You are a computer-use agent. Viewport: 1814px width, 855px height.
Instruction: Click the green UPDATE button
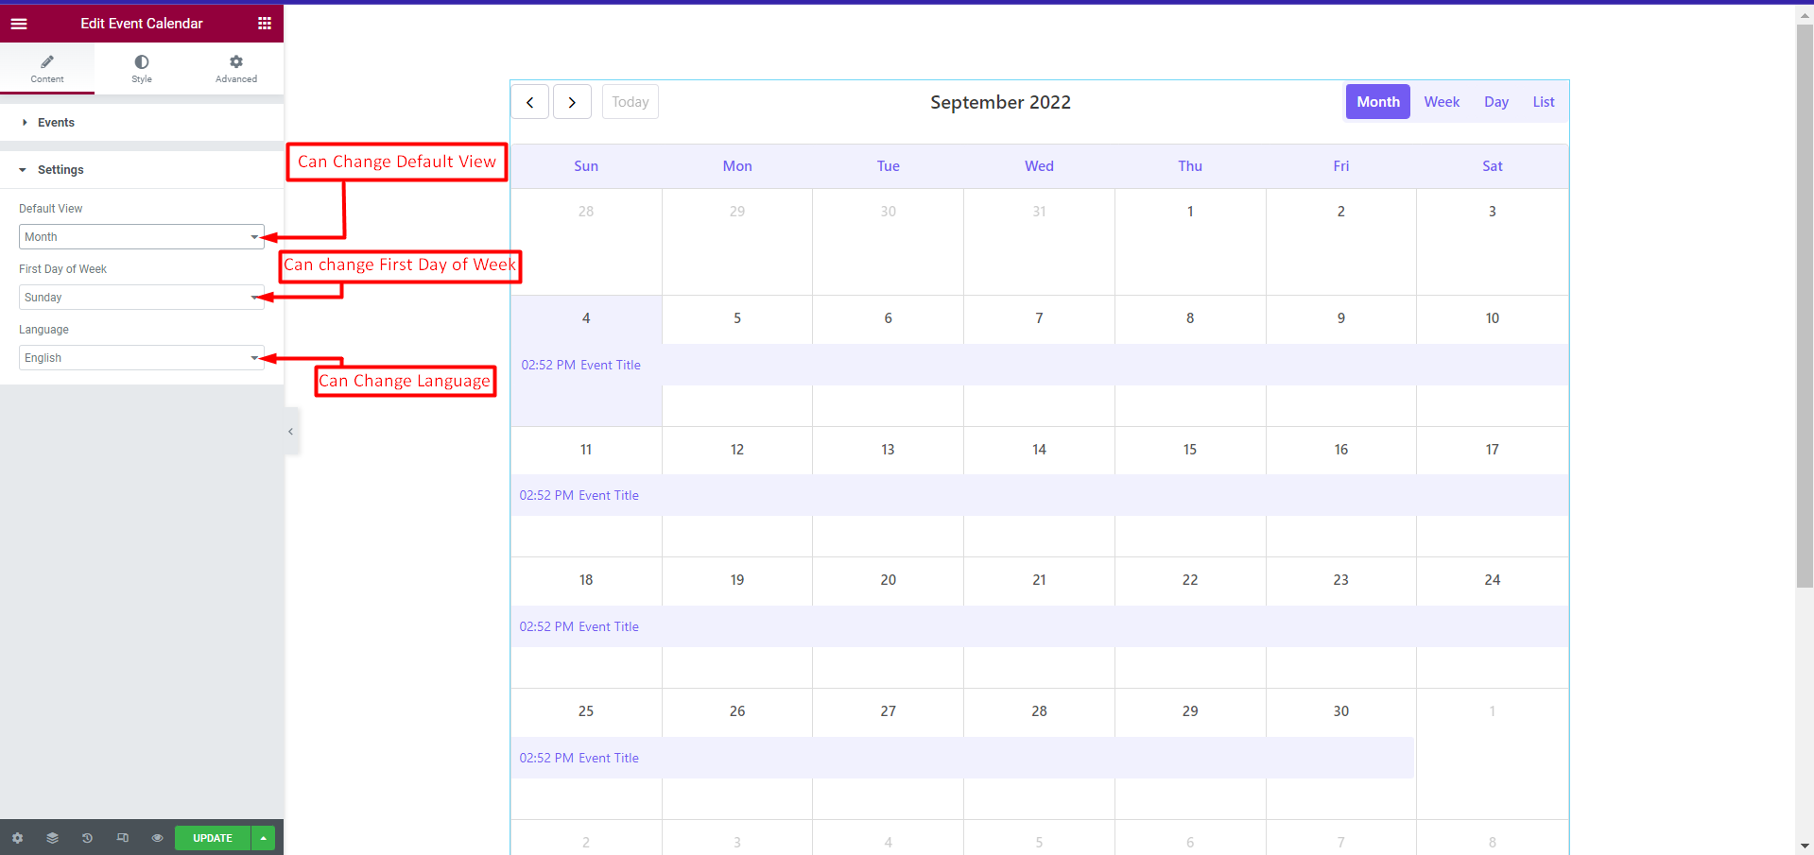click(213, 838)
